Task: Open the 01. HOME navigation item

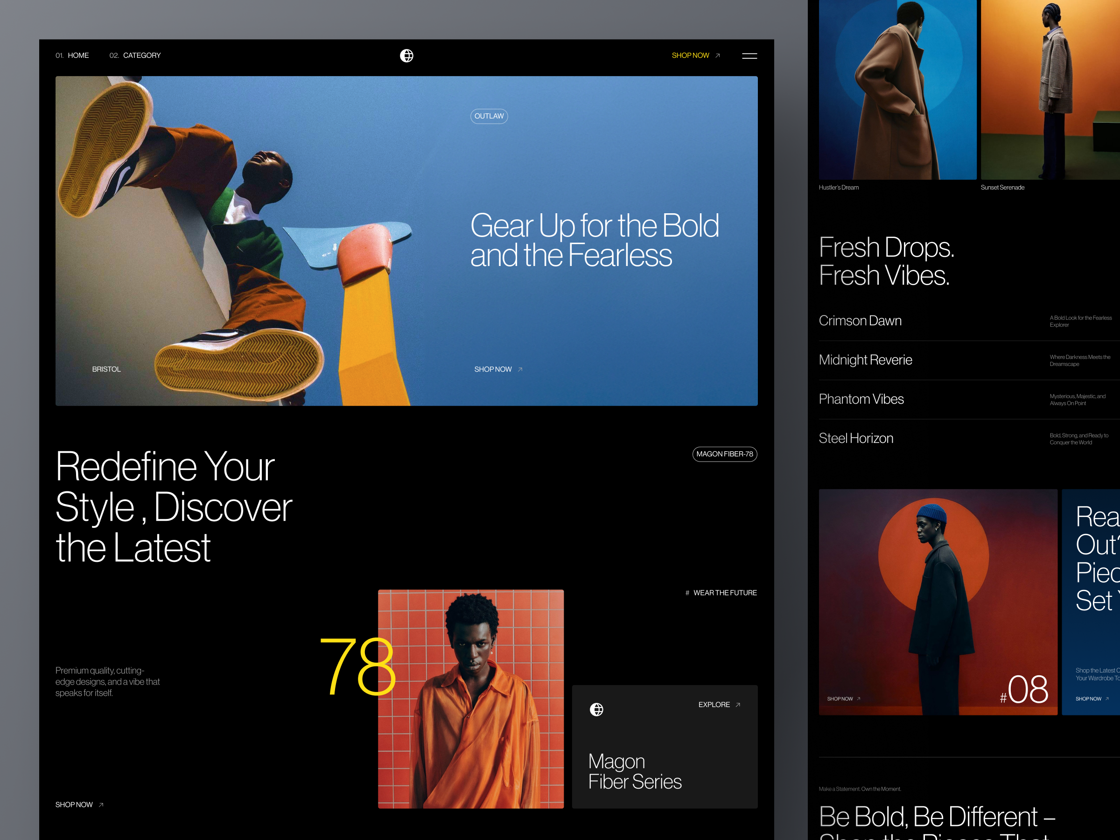Action: point(72,56)
